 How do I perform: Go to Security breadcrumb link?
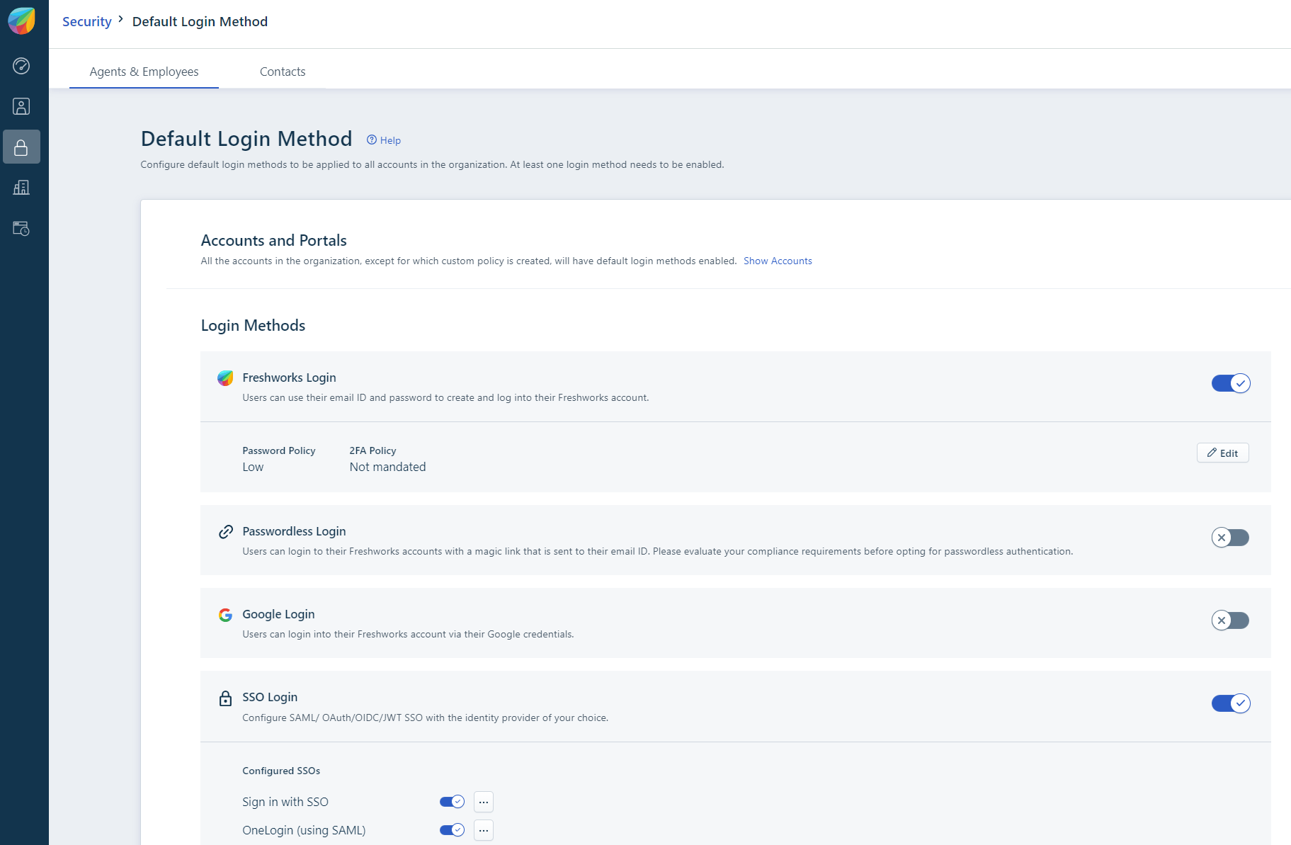[87, 21]
